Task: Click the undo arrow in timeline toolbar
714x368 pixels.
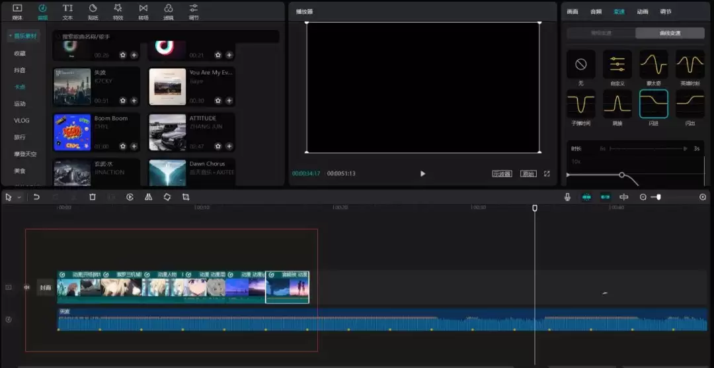Action: coord(36,197)
